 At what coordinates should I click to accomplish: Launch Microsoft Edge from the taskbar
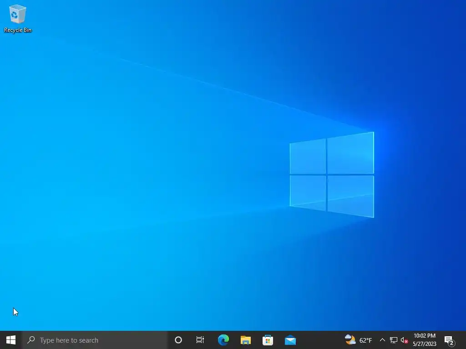[223, 340]
